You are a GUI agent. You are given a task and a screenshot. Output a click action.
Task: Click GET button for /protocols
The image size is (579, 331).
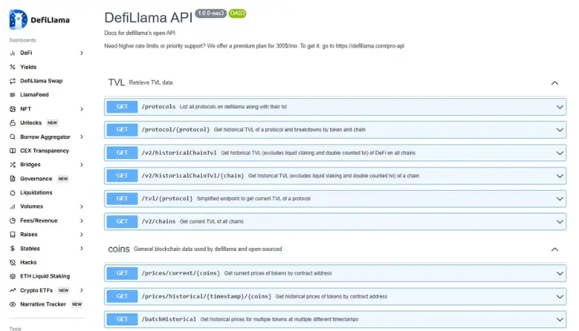coord(122,107)
